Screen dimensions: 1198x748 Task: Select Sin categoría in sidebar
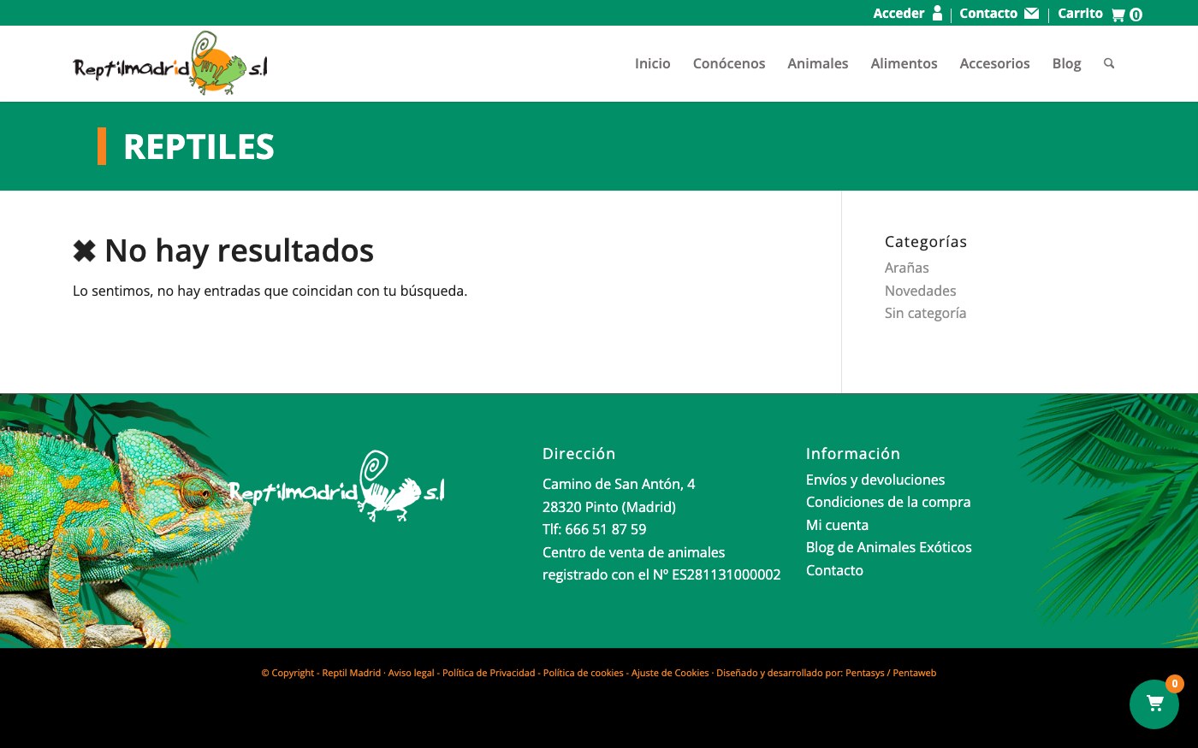coord(925,313)
